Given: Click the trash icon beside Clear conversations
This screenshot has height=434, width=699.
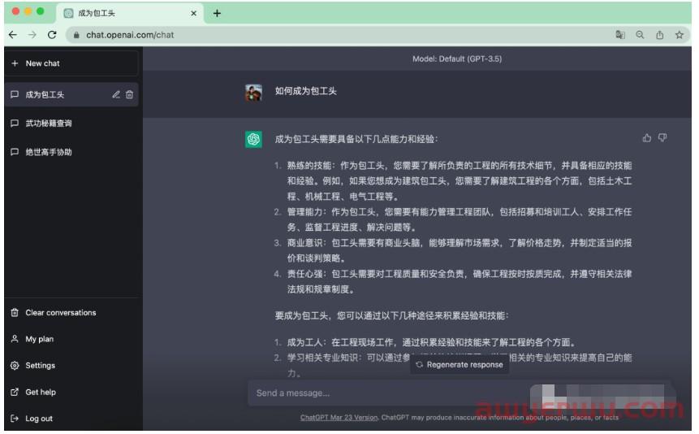Looking at the screenshot, I should click(15, 313).
